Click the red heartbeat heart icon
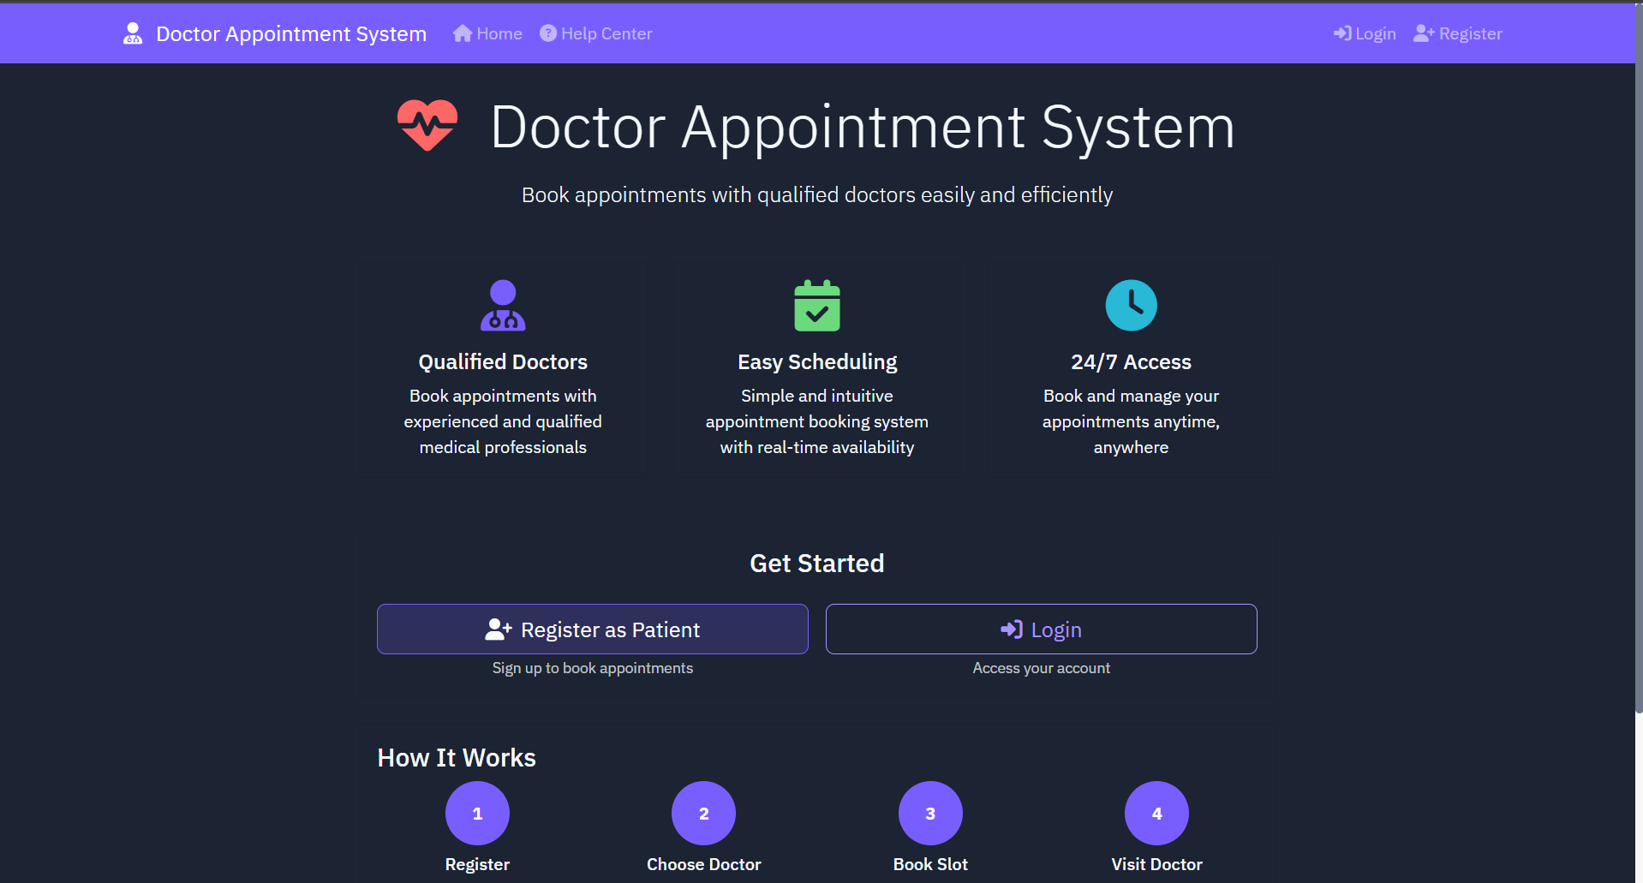 (427, 125)
